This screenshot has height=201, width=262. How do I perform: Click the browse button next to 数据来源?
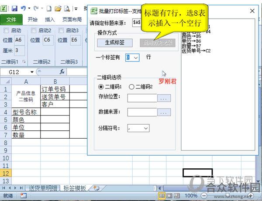tap(164, 112)
